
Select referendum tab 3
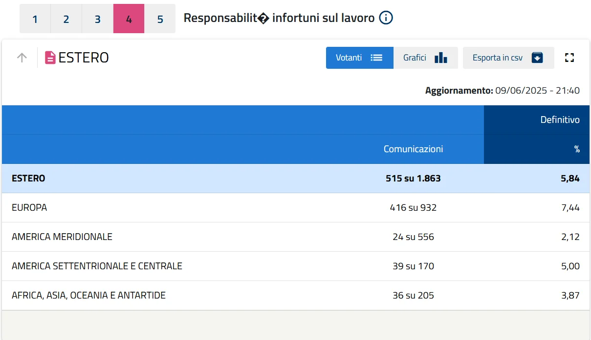point(97,19)
